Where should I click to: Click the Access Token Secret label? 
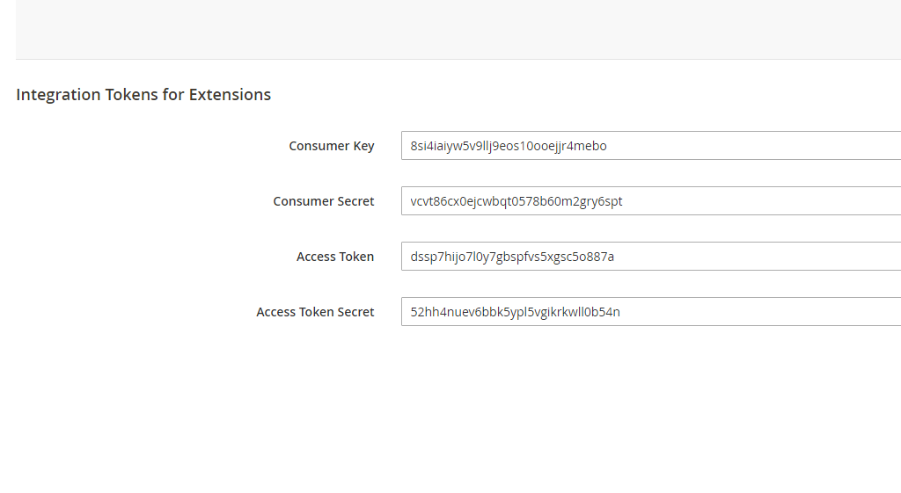tap(315, 312)
